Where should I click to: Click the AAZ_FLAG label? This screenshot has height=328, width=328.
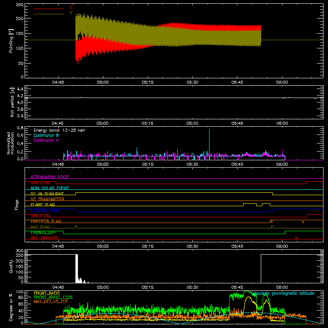(40, 227)
